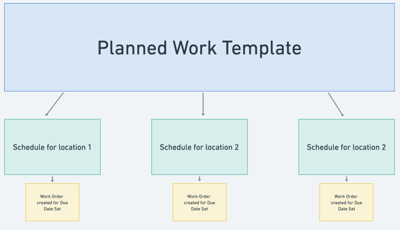Click arrowhead touching the far-right schedule box
The width and height of the screenshot is (400, 230).
click(x=343, y=115)
